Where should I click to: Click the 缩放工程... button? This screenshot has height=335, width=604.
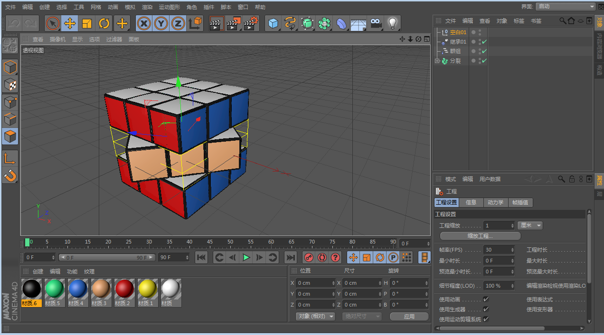tap(480, 235)
